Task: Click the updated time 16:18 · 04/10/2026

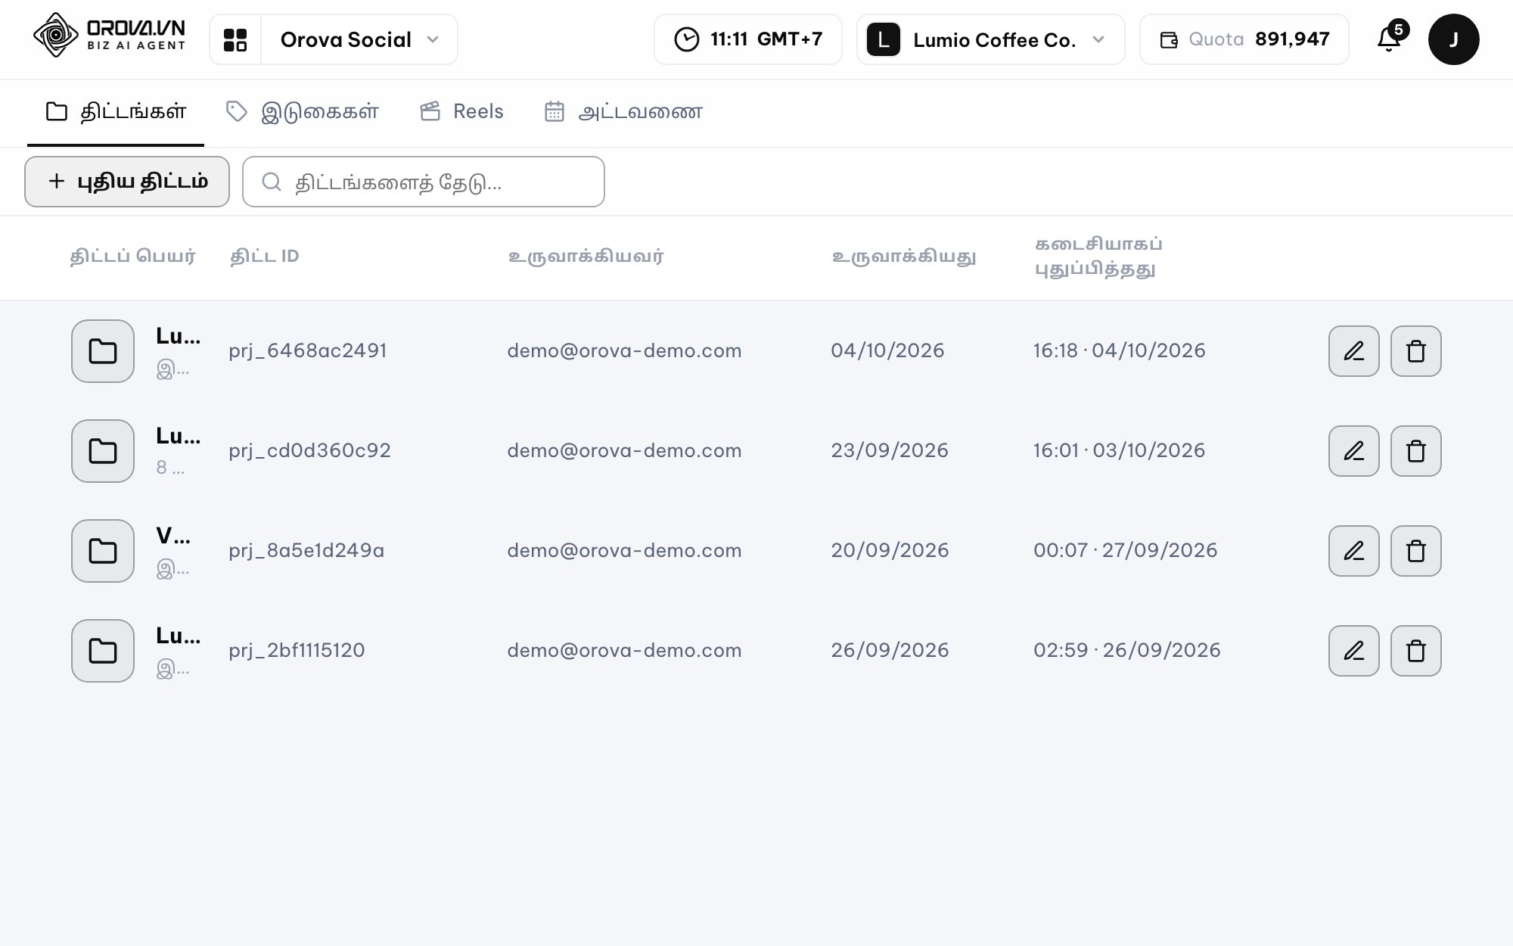Action: pyautogui.click(x=1120, y=350)
